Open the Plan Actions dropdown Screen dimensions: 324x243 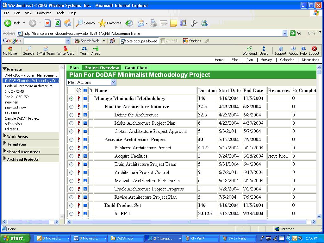[91, 82]
